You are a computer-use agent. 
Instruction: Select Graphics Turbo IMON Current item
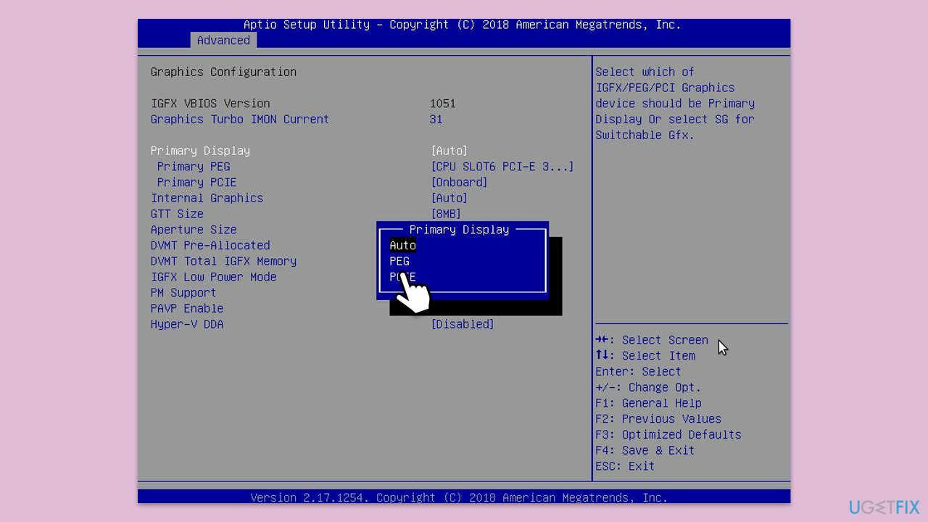pos(240,120)
